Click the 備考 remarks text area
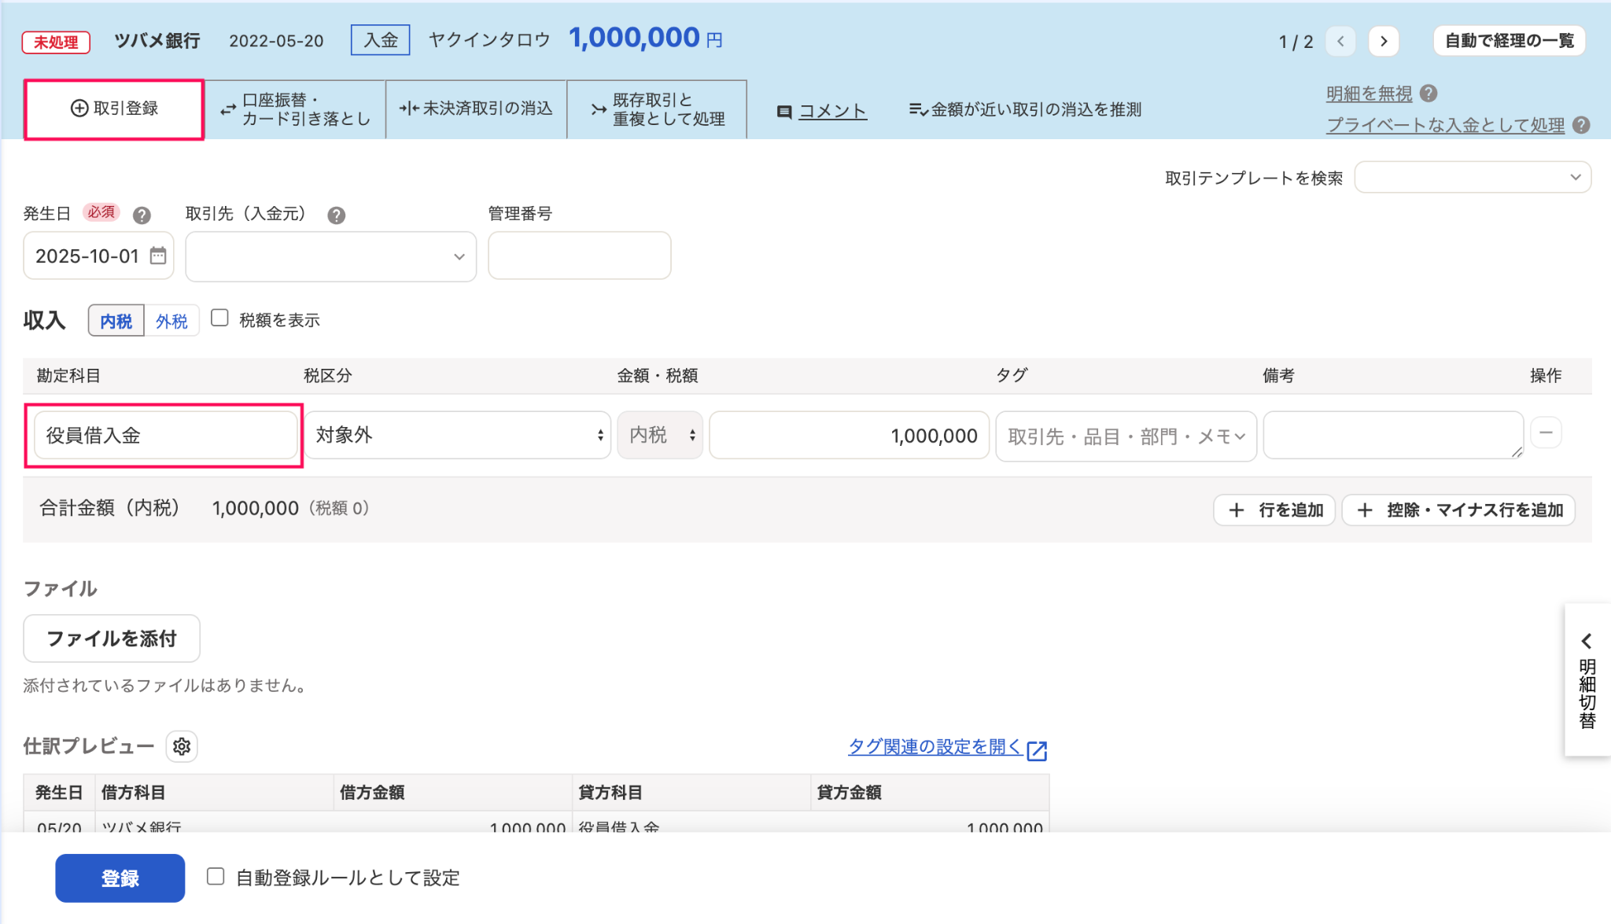This screenshot has width=1611, height=924. tap(1393, 435)
